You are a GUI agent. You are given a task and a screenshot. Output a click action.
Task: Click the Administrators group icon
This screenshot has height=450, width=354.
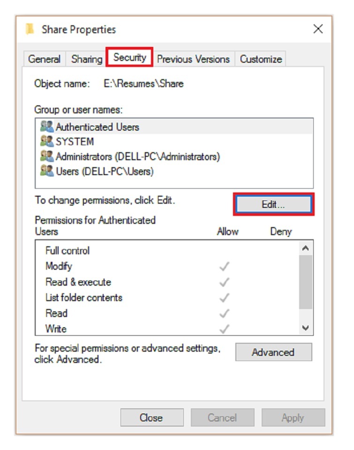[x=47, y=156]
